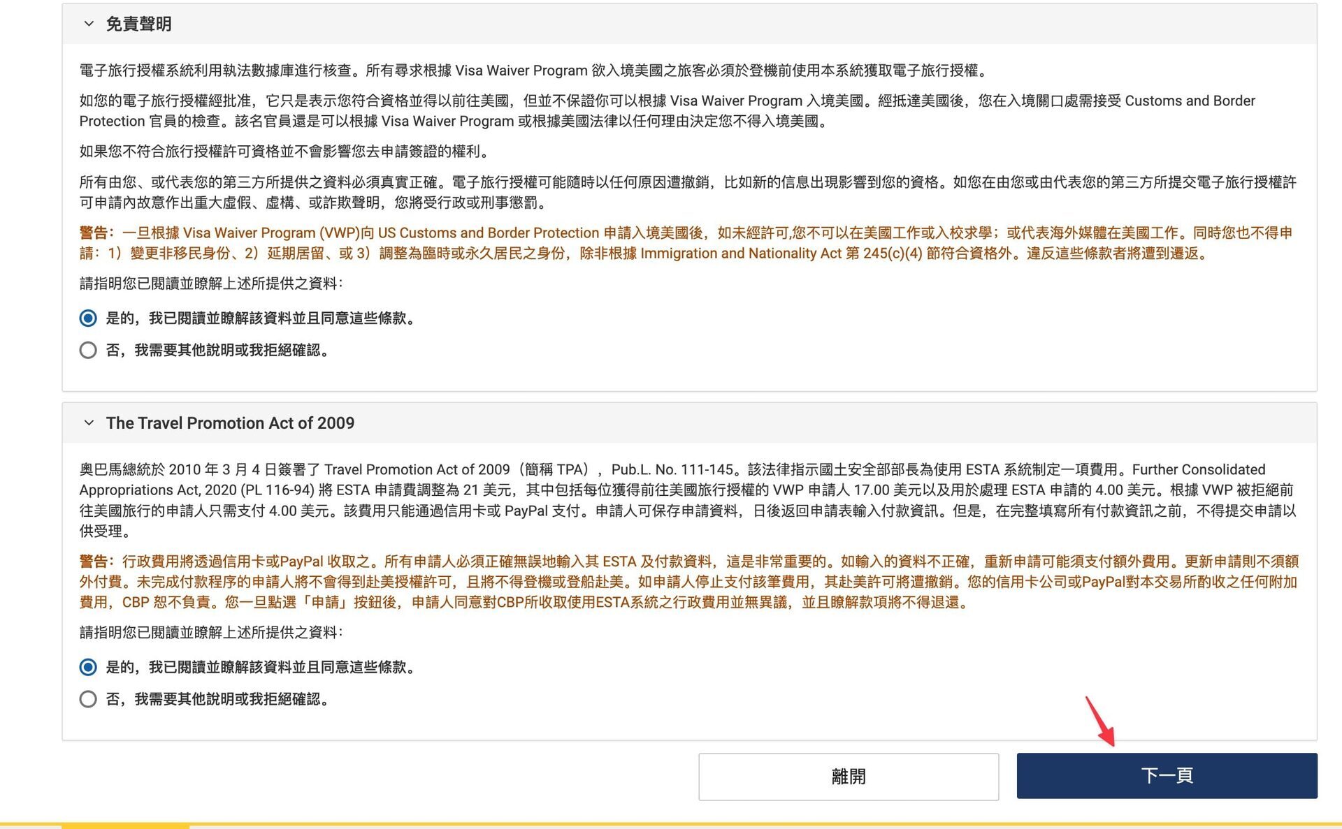Click 下一頁 to go to next page
1342x829 pixels.
point(1167,775)
